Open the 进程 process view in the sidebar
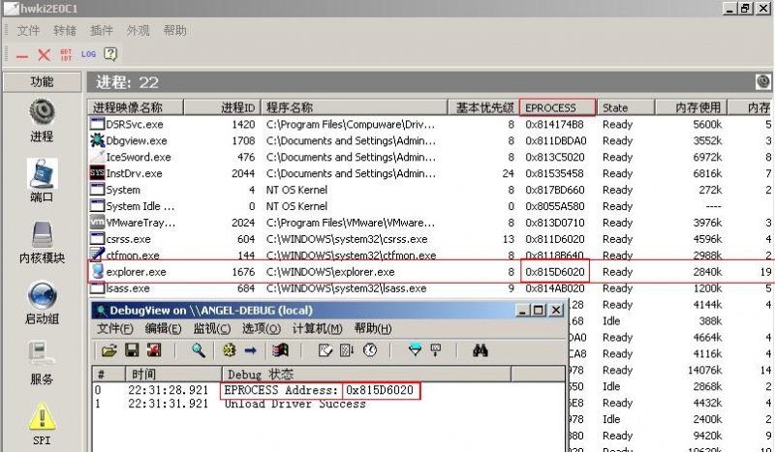Viewport: 775px width, 452px height. pyautogui.click(x=42, y=120)
